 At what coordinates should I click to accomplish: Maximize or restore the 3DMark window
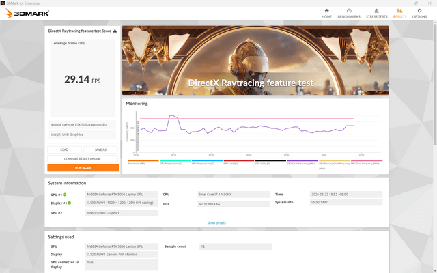click(416, 3)
